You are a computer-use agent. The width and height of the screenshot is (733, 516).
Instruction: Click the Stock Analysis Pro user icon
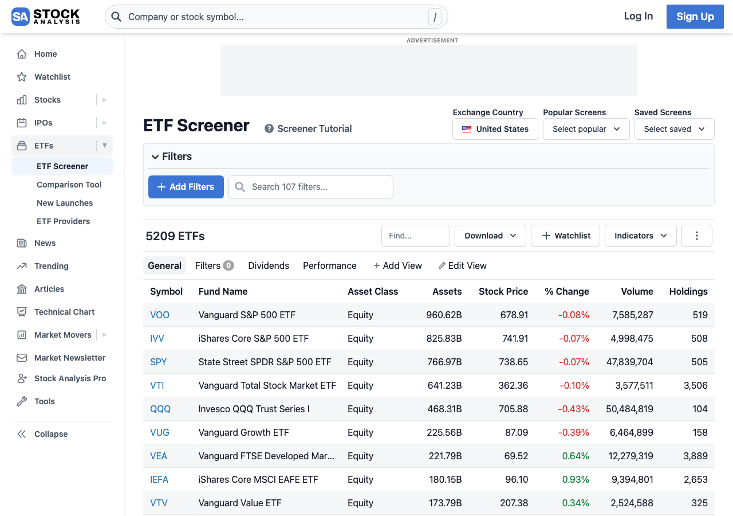click(22, 378)
